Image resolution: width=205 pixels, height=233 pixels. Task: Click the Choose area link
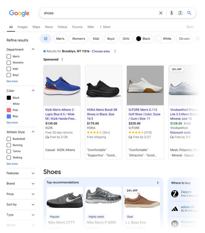100,51
